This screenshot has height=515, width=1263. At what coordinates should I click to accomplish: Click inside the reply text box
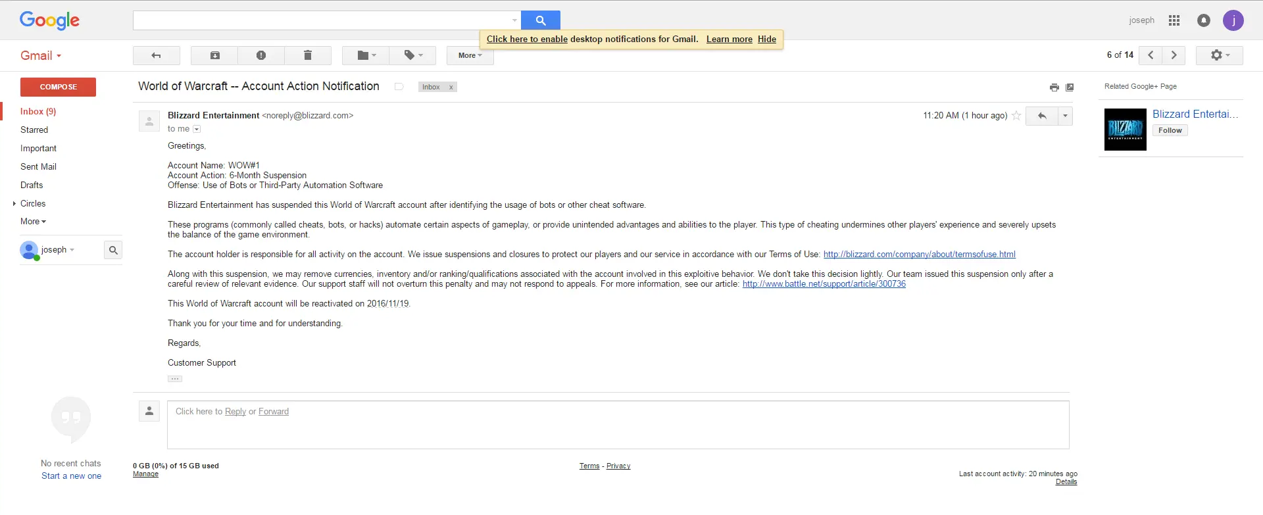coord(618,425)
